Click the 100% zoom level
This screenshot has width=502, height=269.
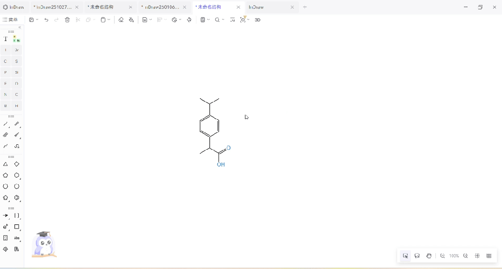(454, 256)
